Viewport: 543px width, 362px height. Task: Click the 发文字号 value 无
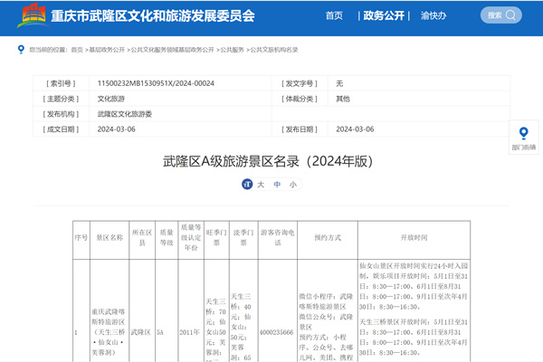(339, 83)
